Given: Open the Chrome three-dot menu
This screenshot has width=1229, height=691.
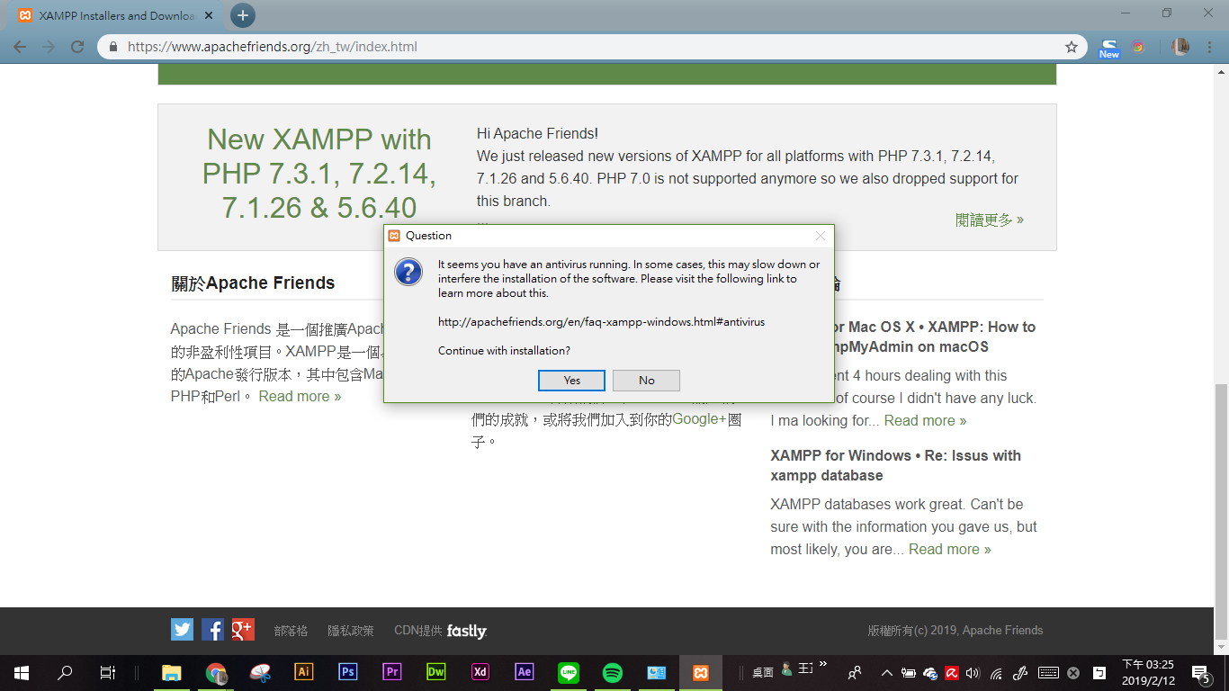Looking at the screenshot, I should click(x=1209, y=47).
